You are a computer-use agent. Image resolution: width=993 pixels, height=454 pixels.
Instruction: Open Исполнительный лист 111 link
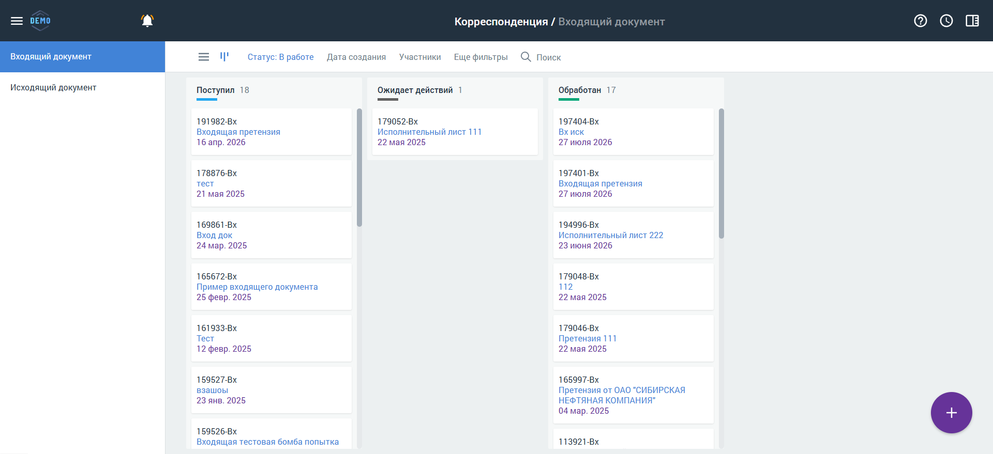tap(430, 132)
